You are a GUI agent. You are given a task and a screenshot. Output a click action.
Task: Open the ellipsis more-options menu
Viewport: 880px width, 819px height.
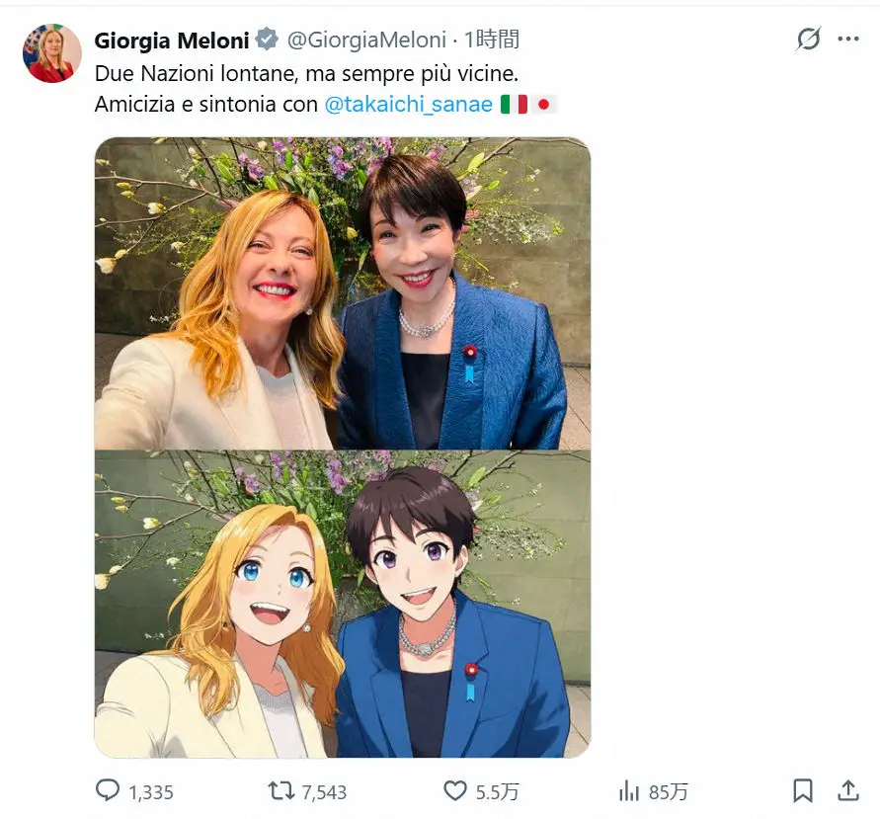click(x=846, y=38)
